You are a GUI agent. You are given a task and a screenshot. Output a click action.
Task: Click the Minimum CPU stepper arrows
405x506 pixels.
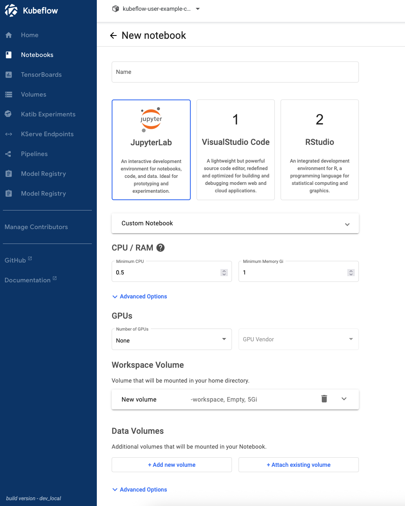pos(224,272)
